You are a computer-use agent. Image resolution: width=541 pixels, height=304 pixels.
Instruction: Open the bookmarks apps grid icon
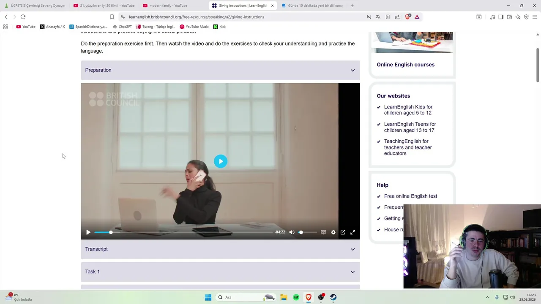[5, 27]
